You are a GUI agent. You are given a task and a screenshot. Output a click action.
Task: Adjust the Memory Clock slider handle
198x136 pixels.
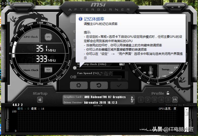coord(75,68)
